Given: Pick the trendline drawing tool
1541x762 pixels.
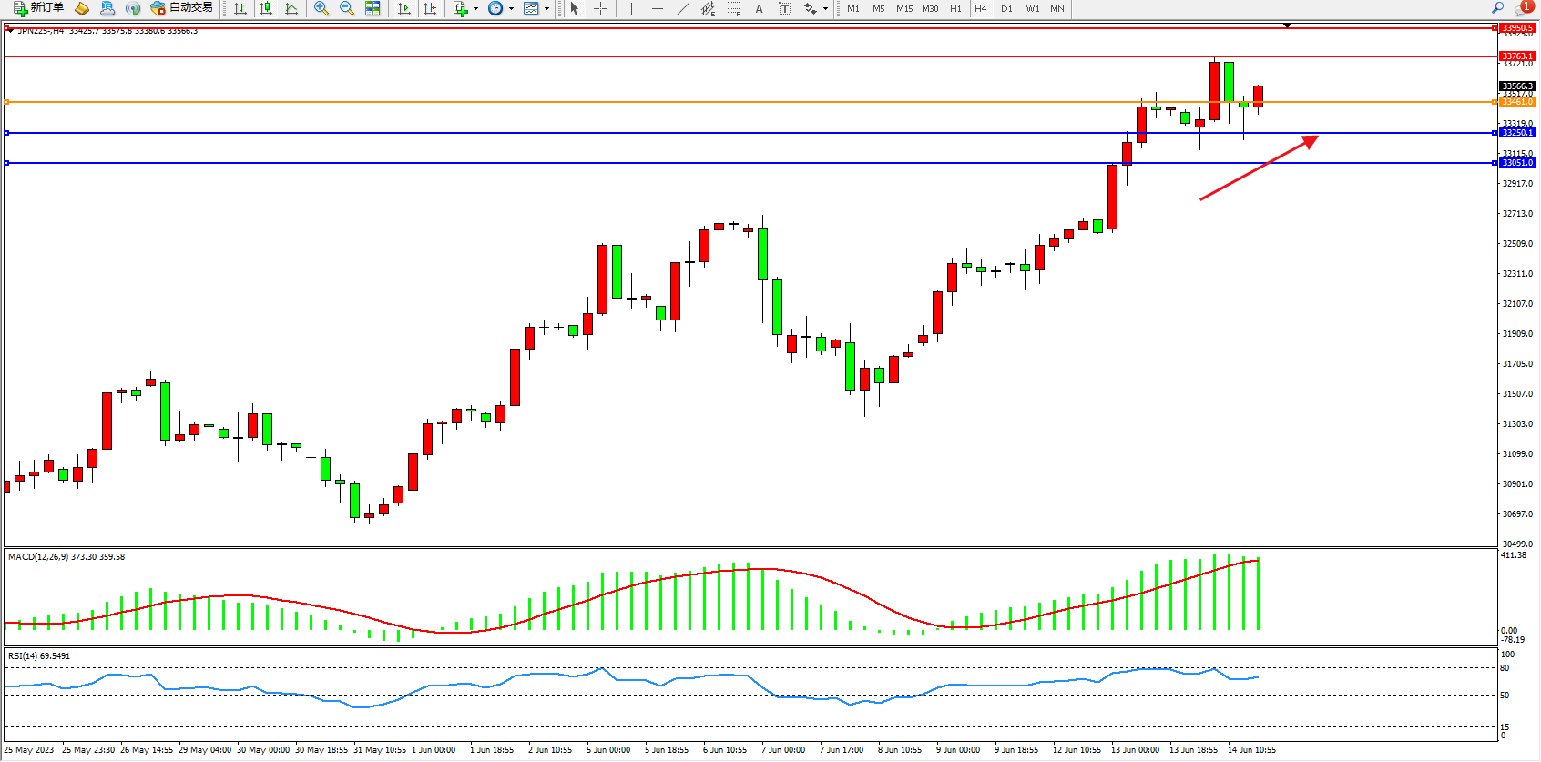Looking at the screenshot, I should (x=683, y=8).
